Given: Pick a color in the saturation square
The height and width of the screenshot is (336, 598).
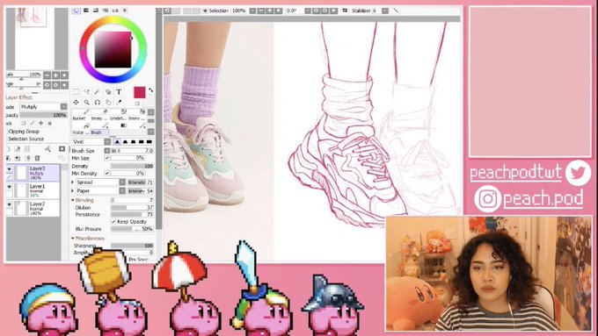Looking at the screenshot, I should [113, 49].
